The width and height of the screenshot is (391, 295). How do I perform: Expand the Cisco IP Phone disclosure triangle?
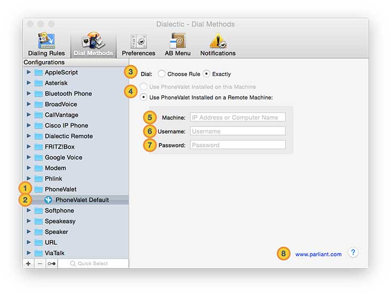[29, 125]
